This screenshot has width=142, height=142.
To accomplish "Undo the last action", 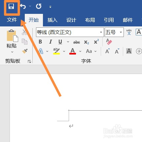I will click(x=23, y=6).
